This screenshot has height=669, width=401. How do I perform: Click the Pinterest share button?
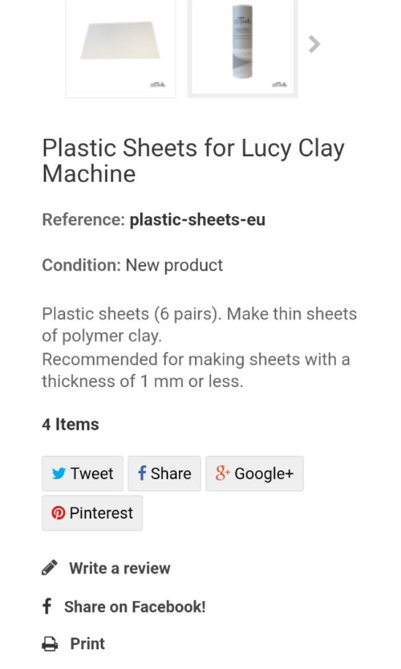[92, 513]
